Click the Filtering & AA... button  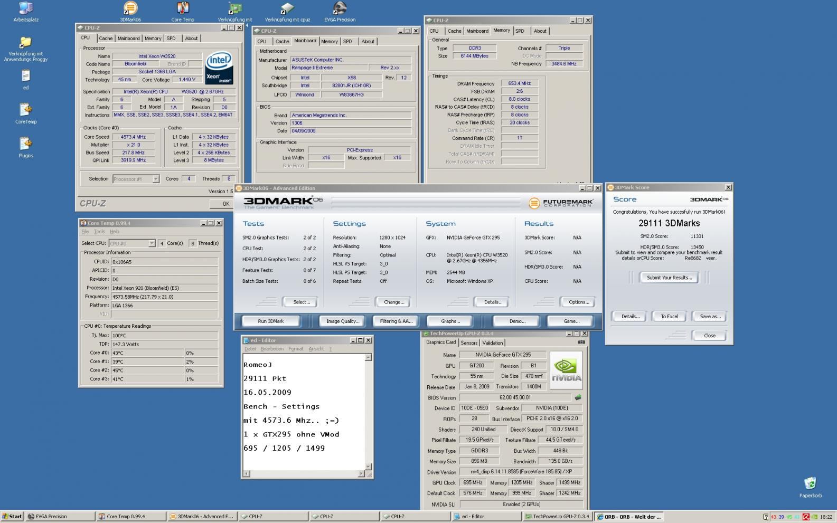(x=396, y=321)
